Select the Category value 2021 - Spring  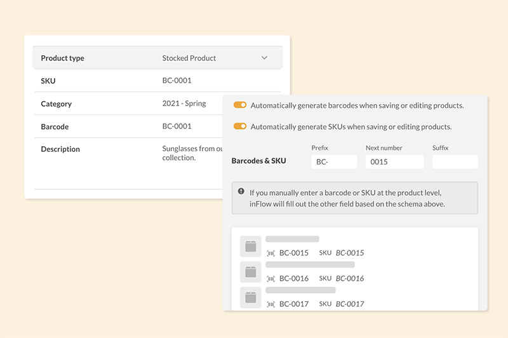click(x=184, y=104)
